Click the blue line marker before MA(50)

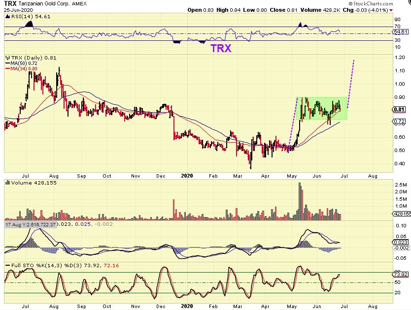[8, 63]
